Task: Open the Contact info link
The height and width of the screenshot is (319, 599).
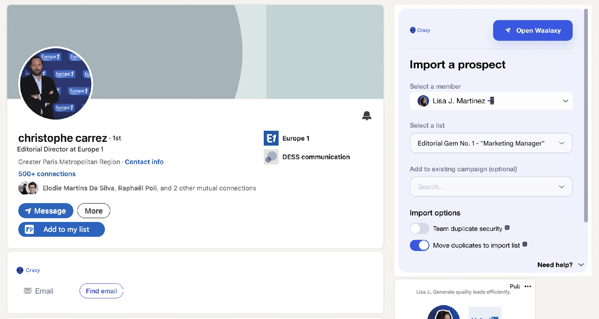Action: (144, 162)
